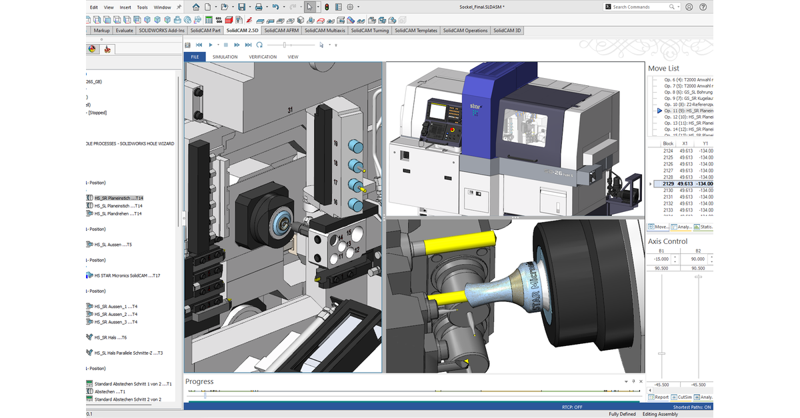
Task: Switch to Statis... tab below Move List
Action: (x=703, y=227)
